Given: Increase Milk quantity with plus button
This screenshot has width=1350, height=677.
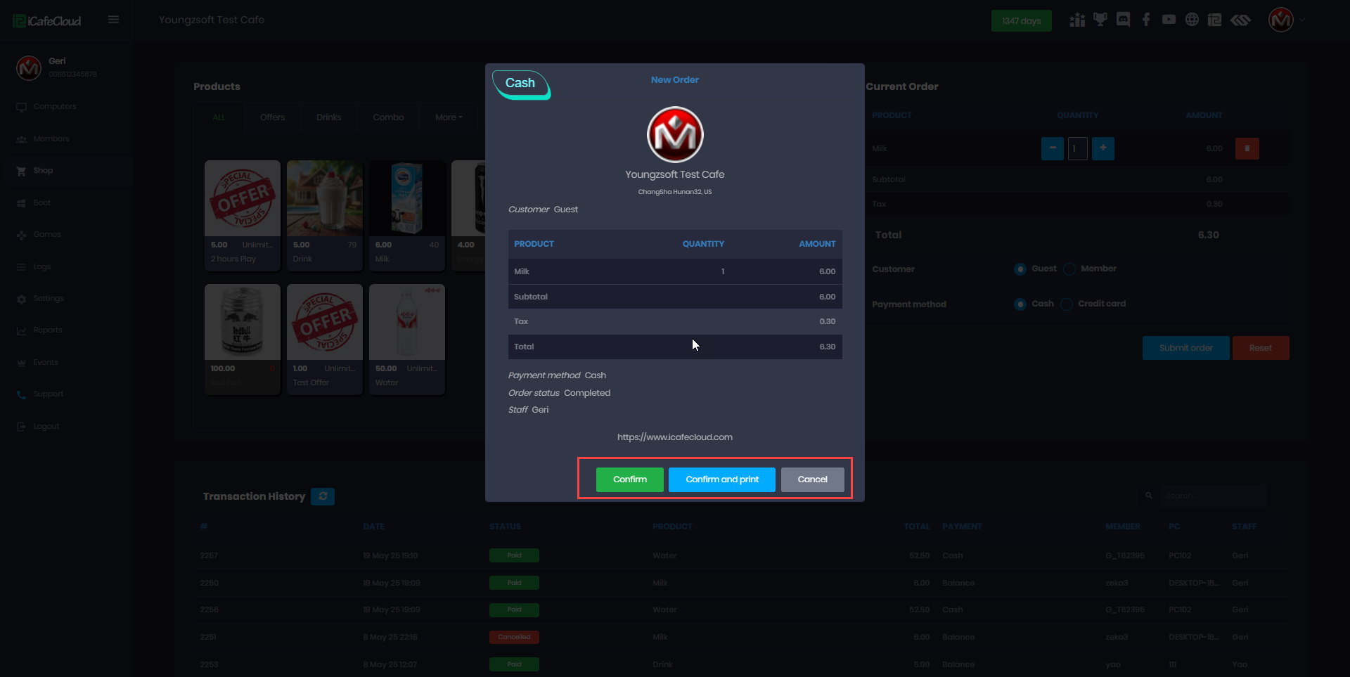Looking at the screenshot, I should pyautogui.click(x=1103, y=148).
